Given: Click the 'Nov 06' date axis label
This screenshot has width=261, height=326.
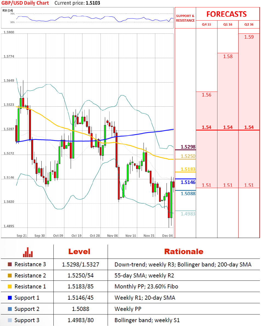Looking at the screenshot, I should [x=113, y=236].
